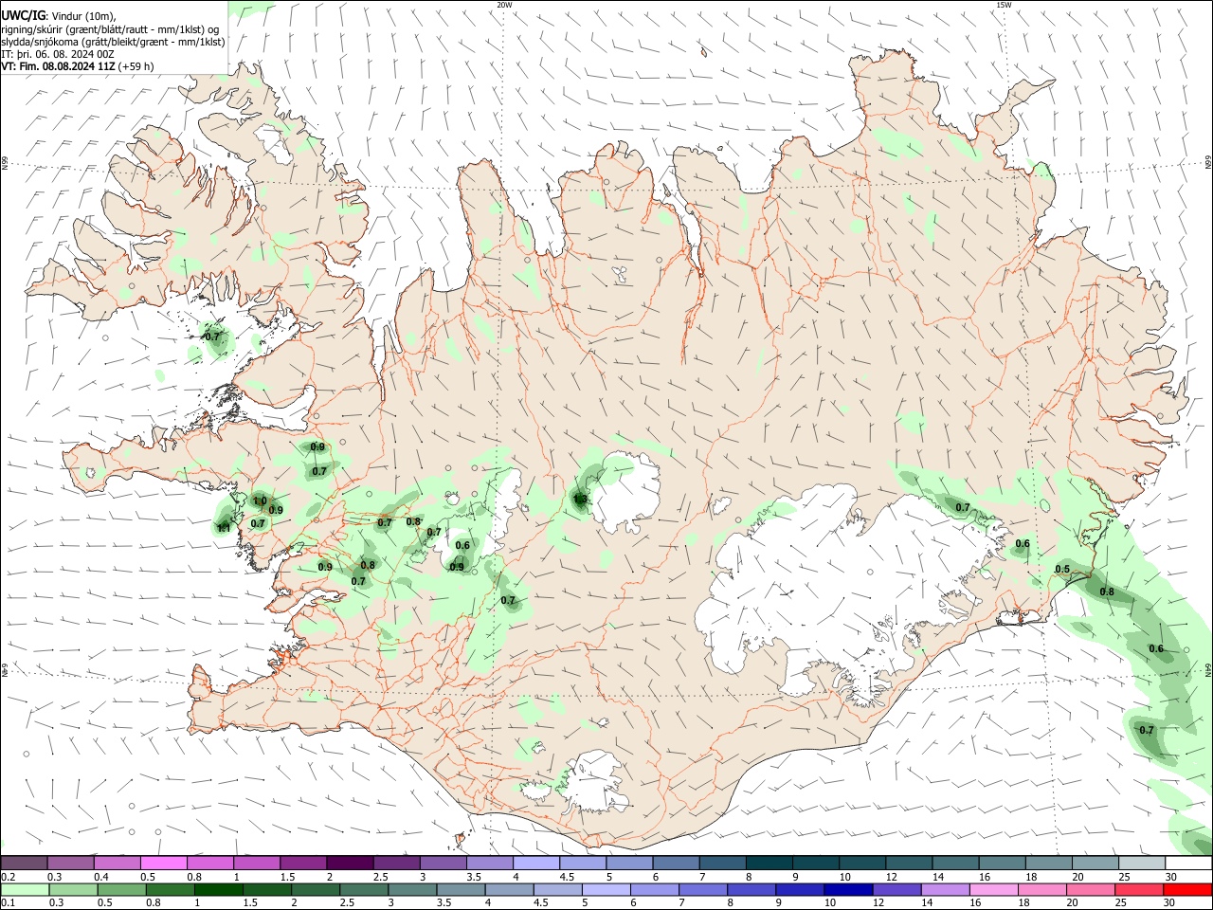
Task: Click the "0.2" label starting the snow legend row
Action: click(x=8, y=877)
